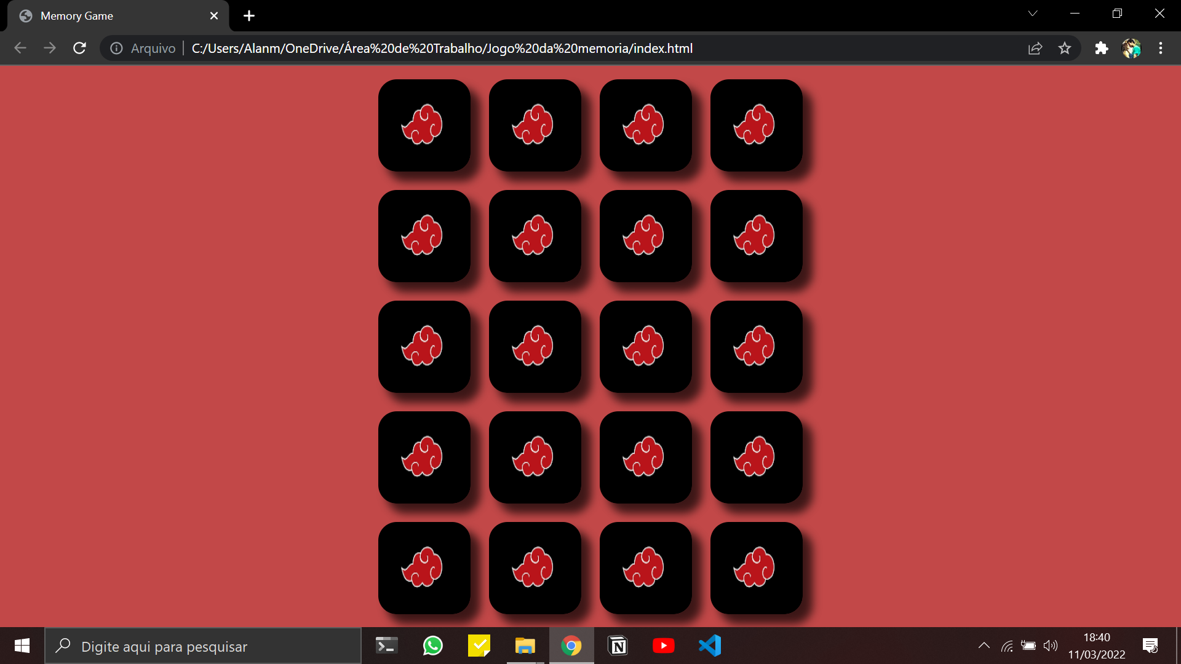1181x664 pixels.
Task: Open WhatsApp from the taskbar
Action: tap(433, 646)
